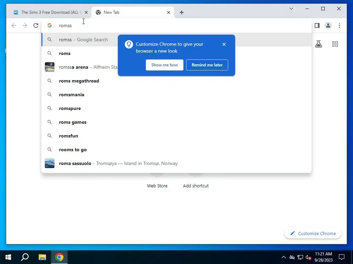Select the 'roma sassuolo' suggestion
This screenshot has height=264, width=353.
click(176, 163)
